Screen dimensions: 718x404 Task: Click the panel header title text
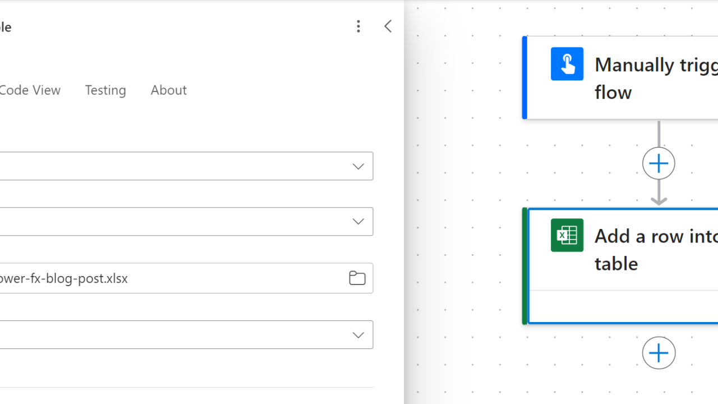pyautogui.click(x=6, y=27)
